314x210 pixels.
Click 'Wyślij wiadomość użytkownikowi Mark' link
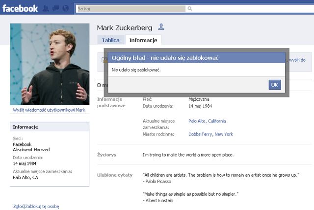49,110
